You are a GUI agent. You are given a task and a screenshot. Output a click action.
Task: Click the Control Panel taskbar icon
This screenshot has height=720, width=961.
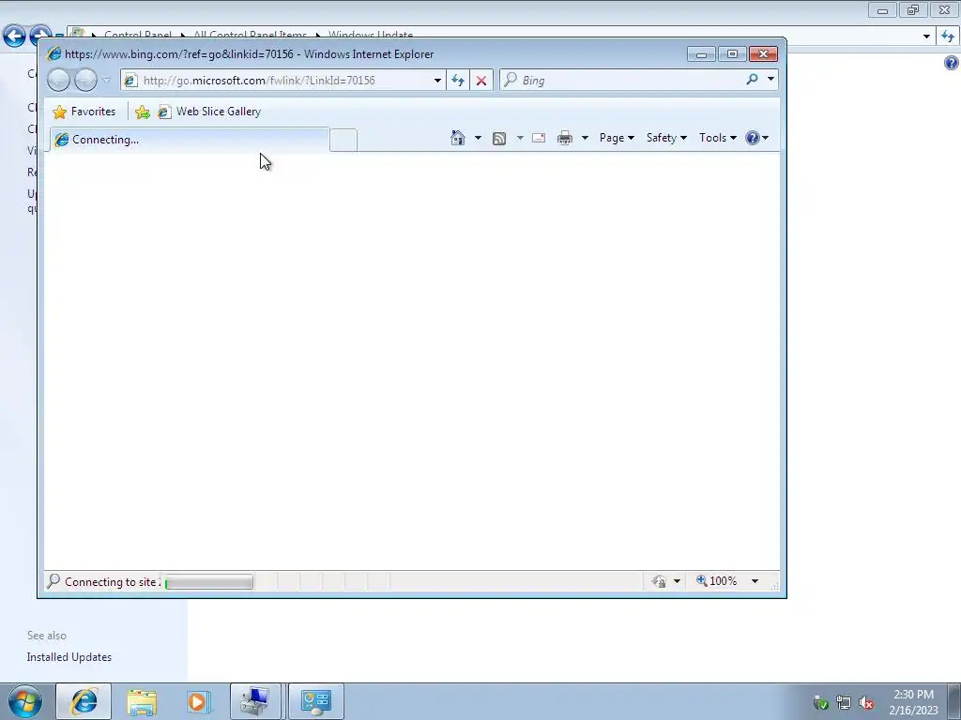coord(316,701)
